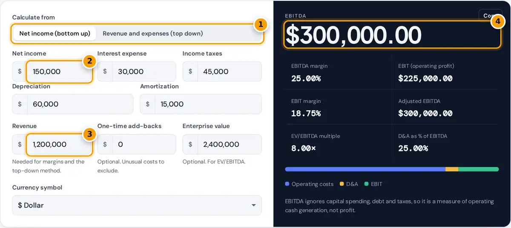This screenshot has height=228, width=511.
Task: Click the EBIT legend label
Action: tap(377, 184)
